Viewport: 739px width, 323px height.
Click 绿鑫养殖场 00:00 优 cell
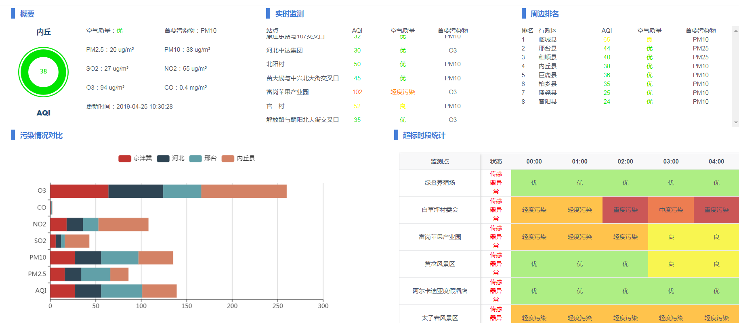point(534,183)
